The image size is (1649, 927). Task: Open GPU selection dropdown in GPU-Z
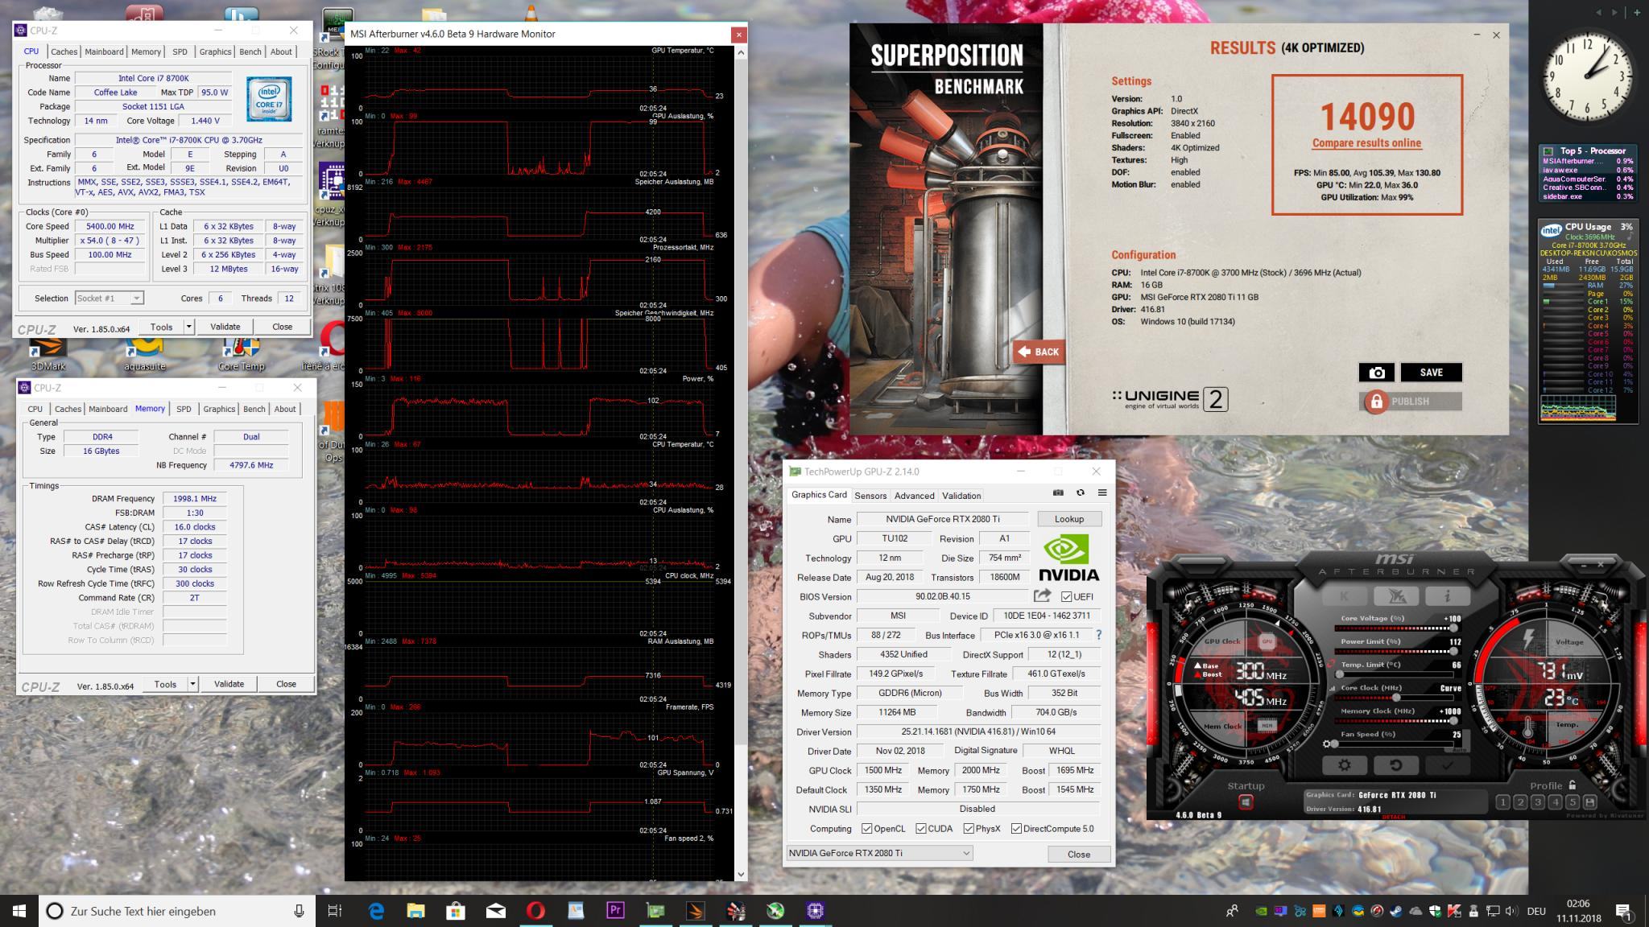(x=966, y=854)
